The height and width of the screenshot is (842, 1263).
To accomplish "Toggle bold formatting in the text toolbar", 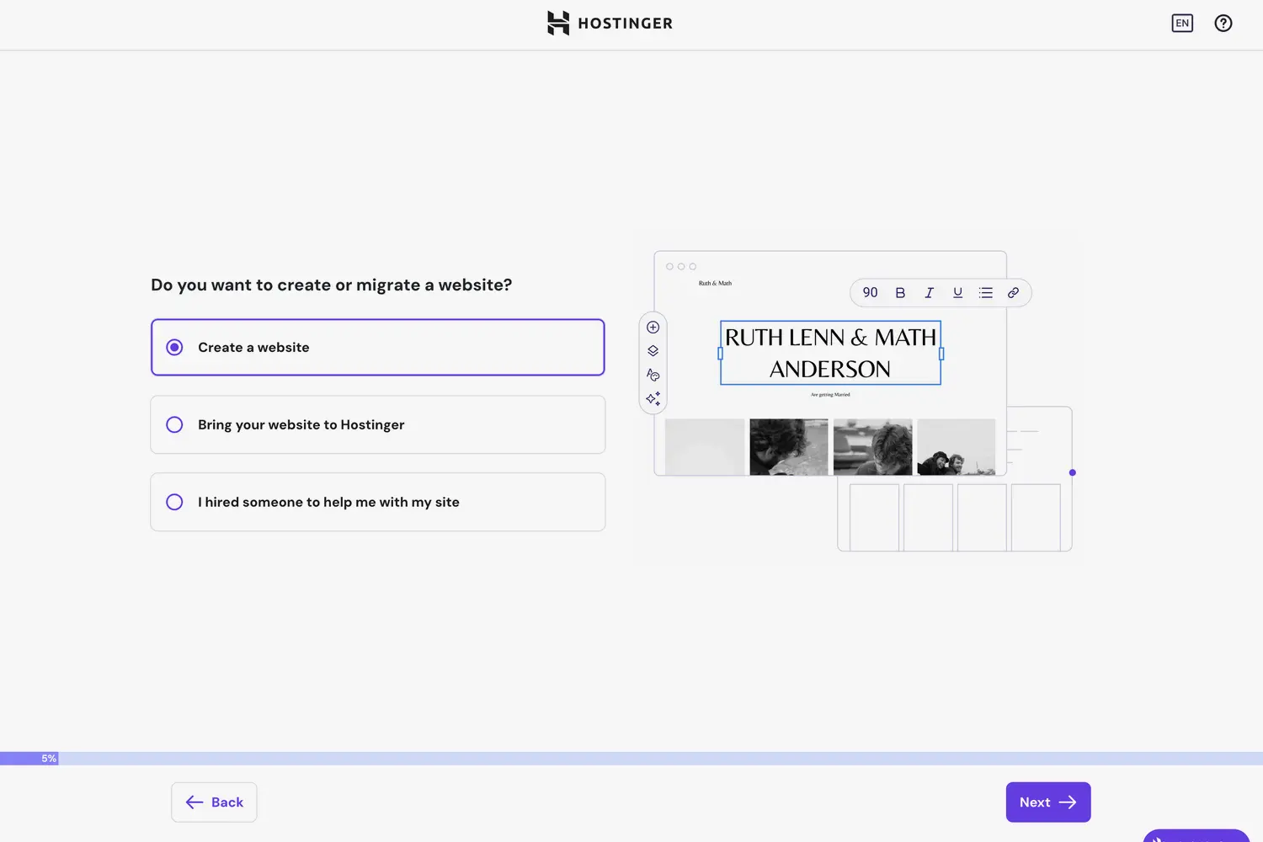I will [900, 292].
